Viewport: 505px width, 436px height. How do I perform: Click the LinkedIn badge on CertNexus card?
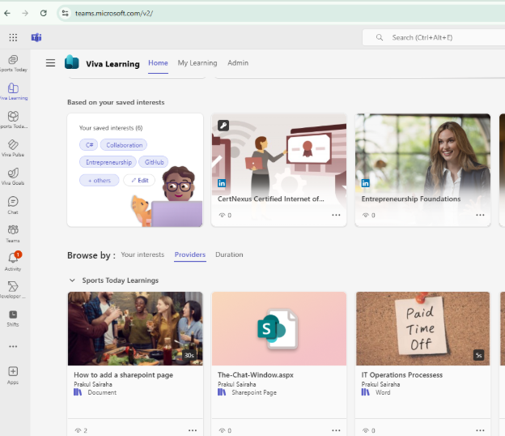tap(222, 183)
